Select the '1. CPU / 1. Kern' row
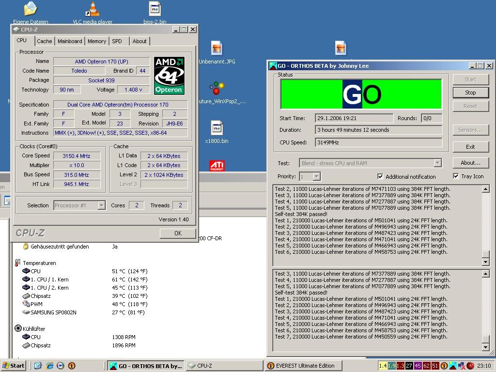 coord(85,279)
